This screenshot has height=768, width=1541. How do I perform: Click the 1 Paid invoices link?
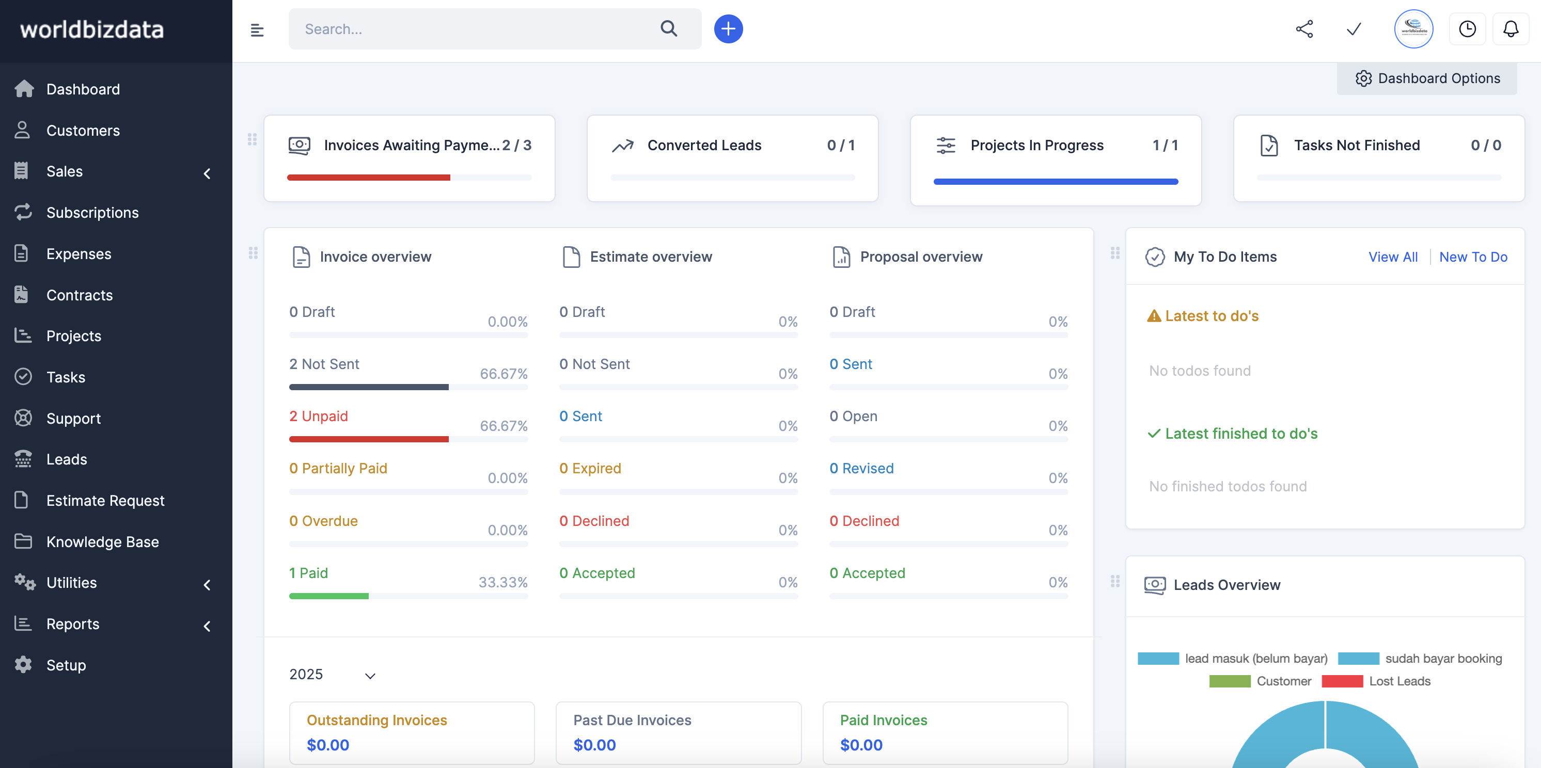pos(309,572)
